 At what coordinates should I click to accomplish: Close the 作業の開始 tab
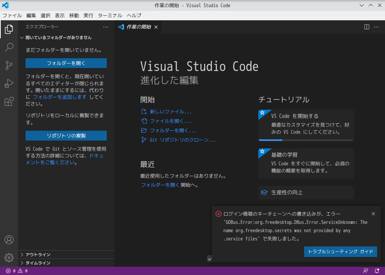pyautogui.click(x=156, y=27)
